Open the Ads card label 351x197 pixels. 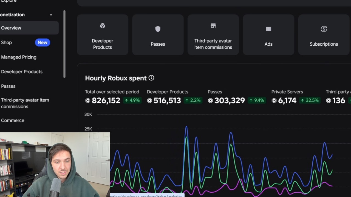[x=268, y=44]
